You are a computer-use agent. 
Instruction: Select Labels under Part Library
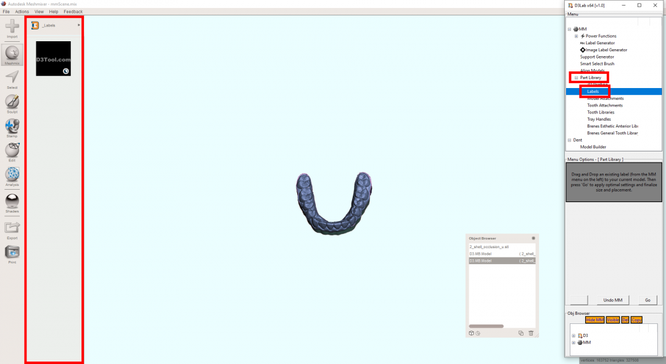point(593,91)
